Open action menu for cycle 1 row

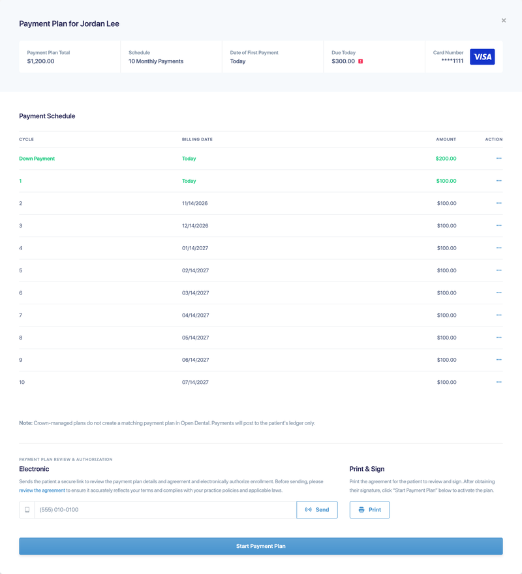(x=499, y=181)
